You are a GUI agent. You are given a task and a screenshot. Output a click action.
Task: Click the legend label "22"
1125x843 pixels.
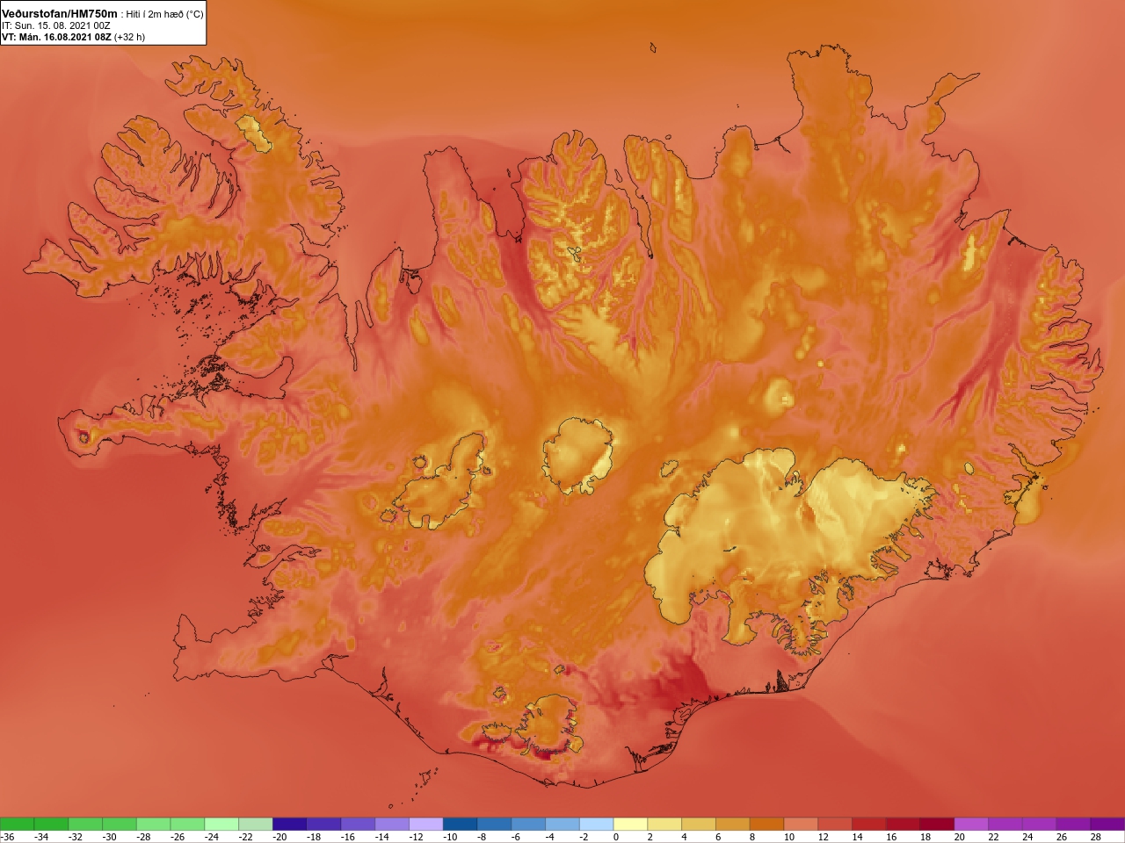coord(993,837)
